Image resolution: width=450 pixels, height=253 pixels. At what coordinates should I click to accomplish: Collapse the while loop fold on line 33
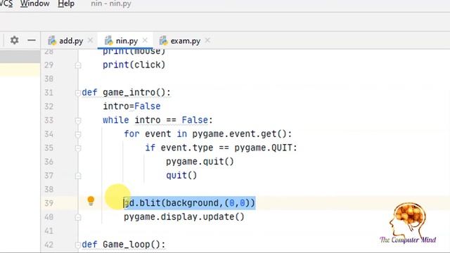pos(78,120)
